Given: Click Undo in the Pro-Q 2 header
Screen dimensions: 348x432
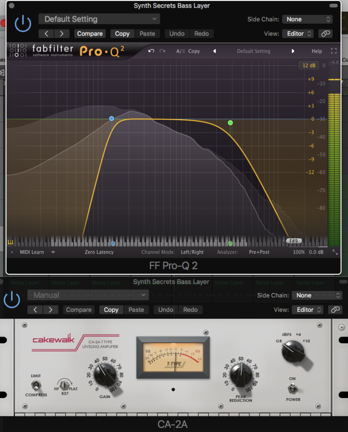Looking at the screenshot, I should coord(177,34).
